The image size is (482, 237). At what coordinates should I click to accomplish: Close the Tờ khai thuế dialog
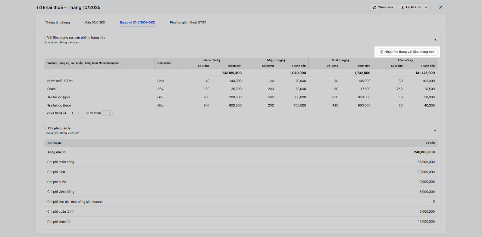[440, 7]
